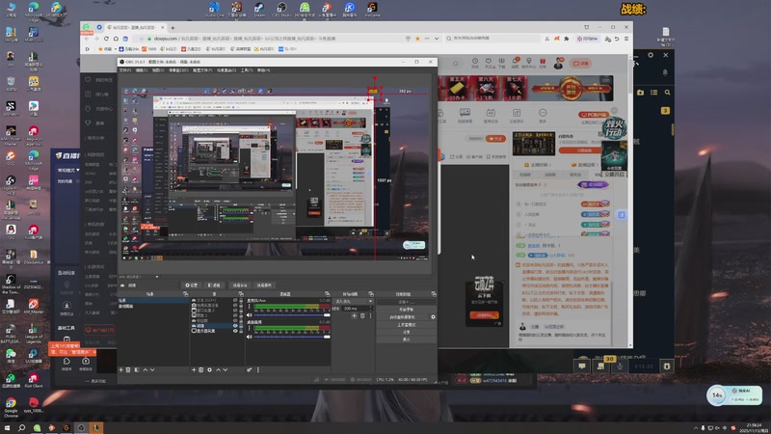The image size is (771, 434).
Task: Click 开始录制 in OBS Controls
Action: (406, 310)
